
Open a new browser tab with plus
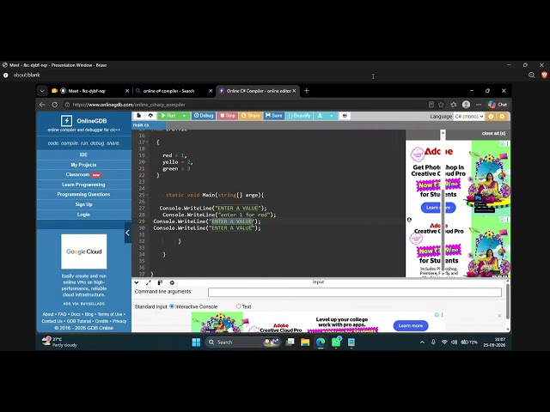307,91
